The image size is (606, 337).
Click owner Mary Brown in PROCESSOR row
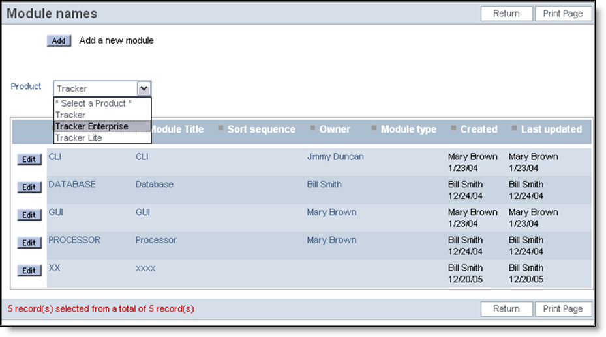tap(331, 240)
